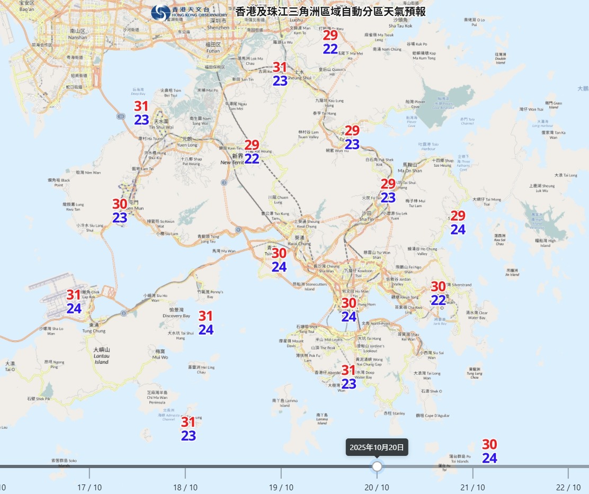The width and height of the screenshot is (589, 494).
Task: Click the Tsing Yi temperature forecast marker
Action: click(279, 260)
